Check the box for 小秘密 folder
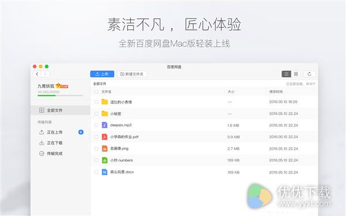This screenshot has height=216, width=346. pyautogui.click(x=96, y=113)
